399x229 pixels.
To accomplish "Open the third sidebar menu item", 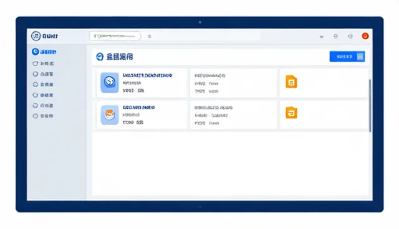I will click(43, 74).
